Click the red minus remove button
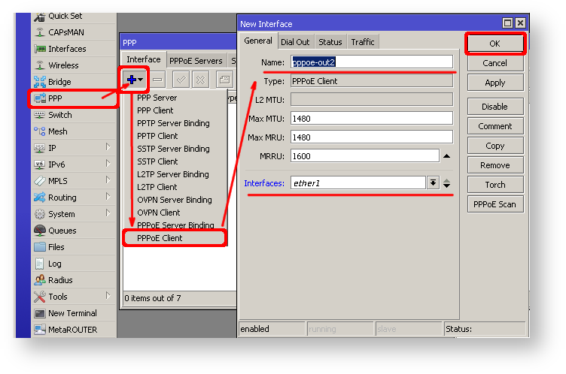Viewport: 566px width, 374px height. tap(158, 79)
